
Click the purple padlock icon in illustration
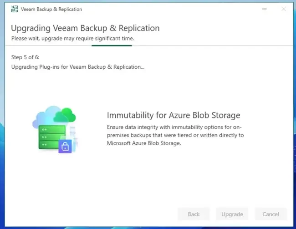click(65, 146)
